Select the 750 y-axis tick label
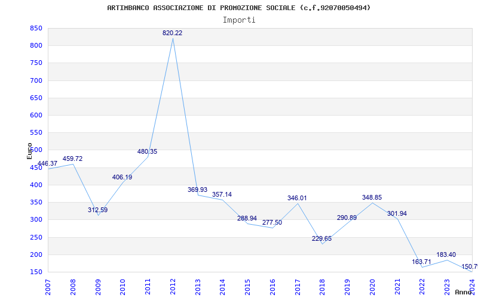Viewport: 478px width, 298px height. tap(36, 63)
